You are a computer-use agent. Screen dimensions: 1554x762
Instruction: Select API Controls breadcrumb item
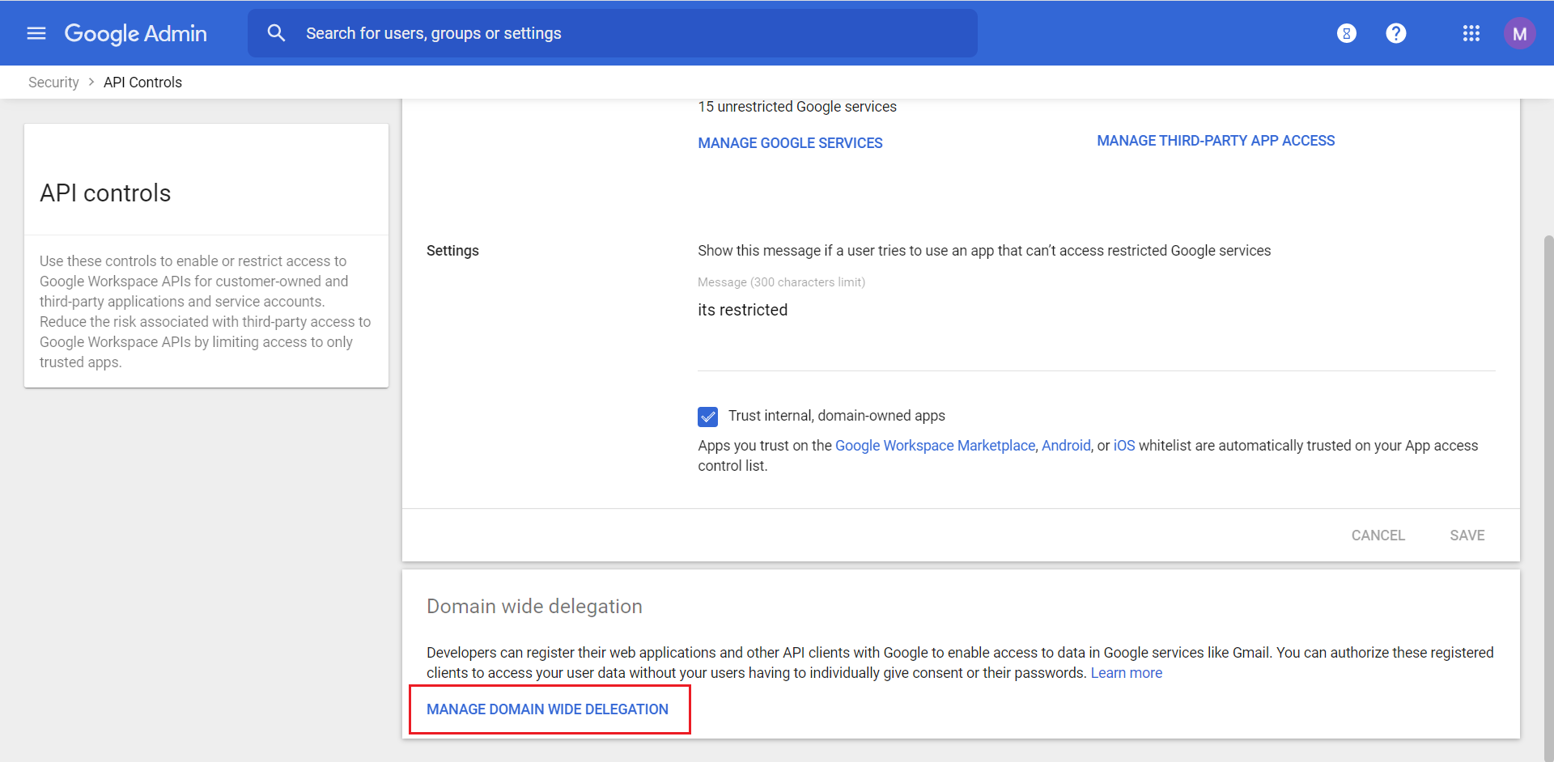pyautogui.click(x=142, y=83)
